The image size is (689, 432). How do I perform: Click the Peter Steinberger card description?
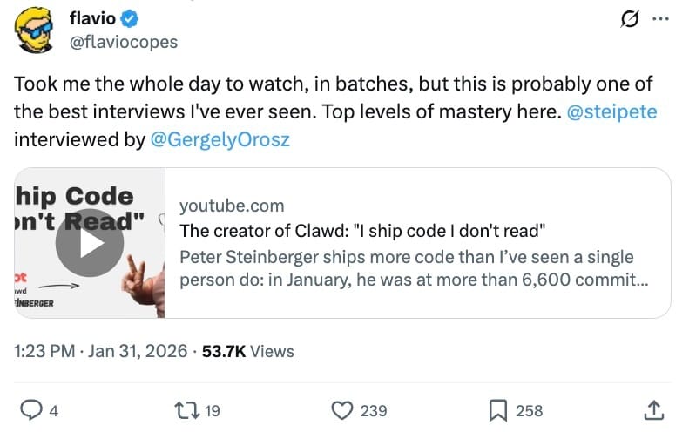pos(407,269)
